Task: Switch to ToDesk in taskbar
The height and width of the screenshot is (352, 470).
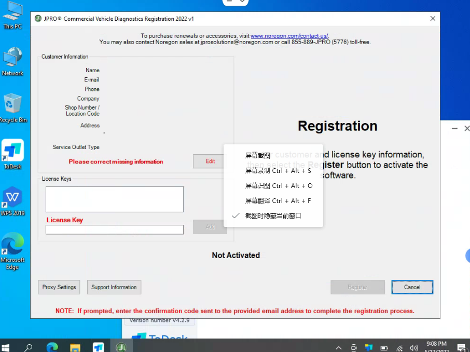Action: click(99, 347)
